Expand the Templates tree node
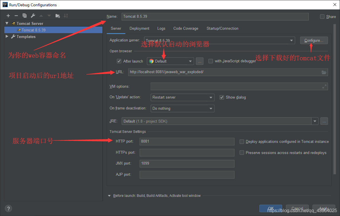 click(x=7, y=37)
